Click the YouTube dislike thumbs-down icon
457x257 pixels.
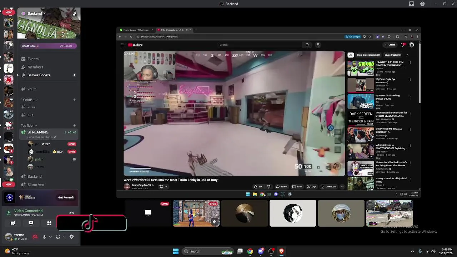click(x=268, y=186)
